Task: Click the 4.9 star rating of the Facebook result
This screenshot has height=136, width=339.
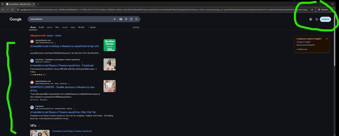Action: click(38, 75)
